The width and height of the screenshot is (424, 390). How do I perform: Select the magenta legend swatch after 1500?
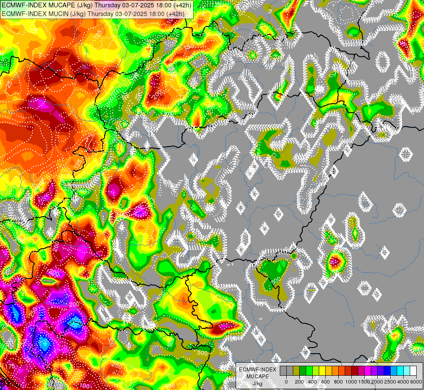pos(368,370)
